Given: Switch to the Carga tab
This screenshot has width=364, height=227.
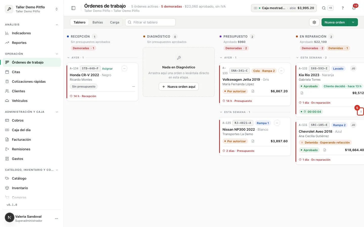Looking at the screenshot, I should (x=115, y=22).
